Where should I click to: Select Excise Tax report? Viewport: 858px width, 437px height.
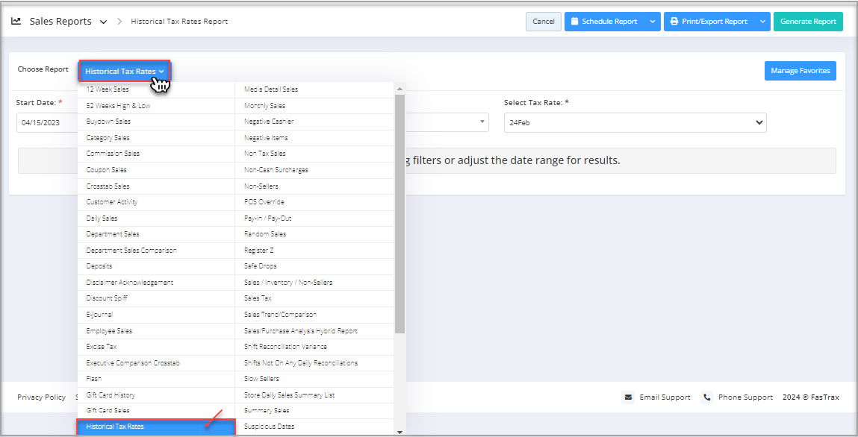[102, 347]
